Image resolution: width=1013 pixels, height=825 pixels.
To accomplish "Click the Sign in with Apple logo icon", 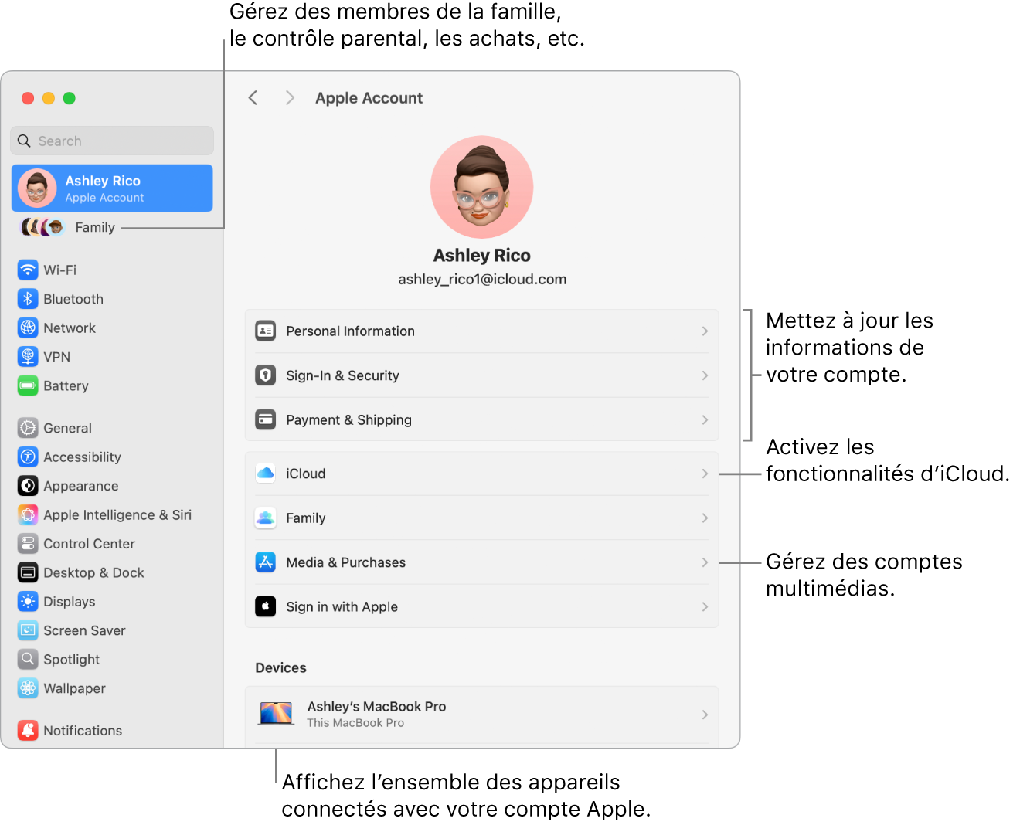I will pos(266,606).
